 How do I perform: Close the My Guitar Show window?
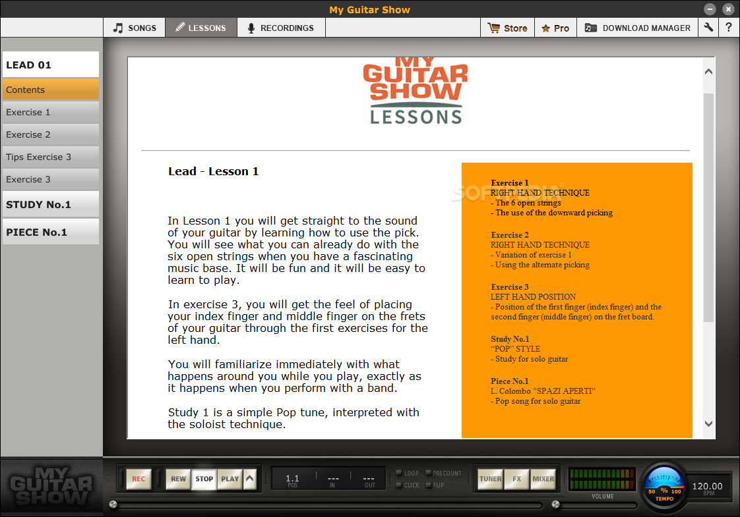click(x=728, y=9)
